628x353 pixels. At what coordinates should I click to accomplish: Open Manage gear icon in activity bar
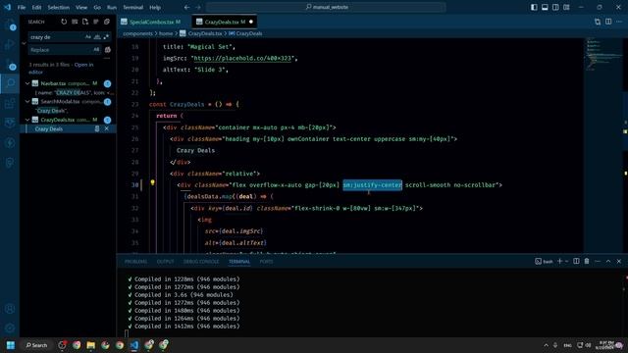[10, 328]
